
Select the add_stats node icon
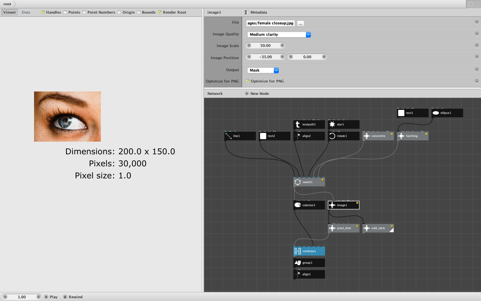tap(367, 228)
